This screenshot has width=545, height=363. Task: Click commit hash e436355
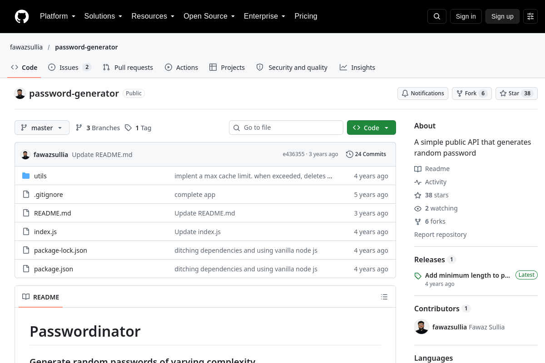tap(293, 154)
